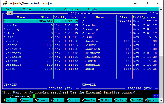Select /.. parent entry in left panel

pos(41,21)
